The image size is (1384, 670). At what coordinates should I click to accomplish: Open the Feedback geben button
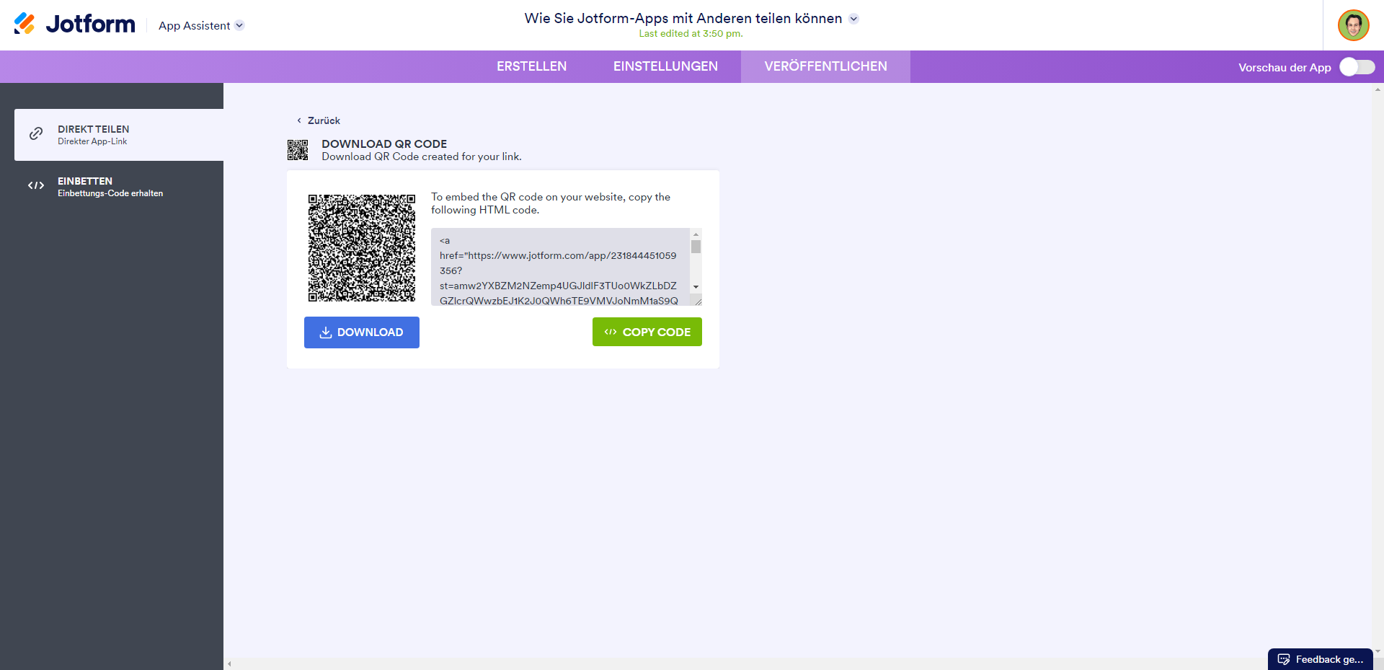(x=1321, y=659)
